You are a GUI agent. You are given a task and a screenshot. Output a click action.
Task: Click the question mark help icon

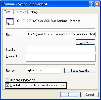tap(91, 4)
